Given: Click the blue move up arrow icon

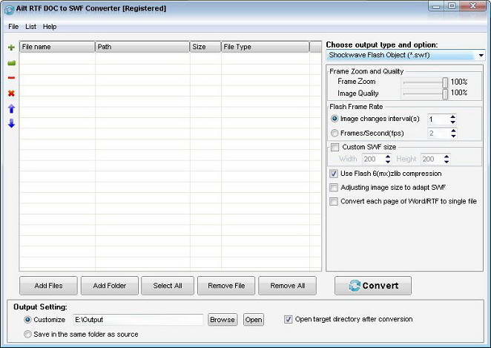Looking at the screenshot, I should click(x=11, y=108).
